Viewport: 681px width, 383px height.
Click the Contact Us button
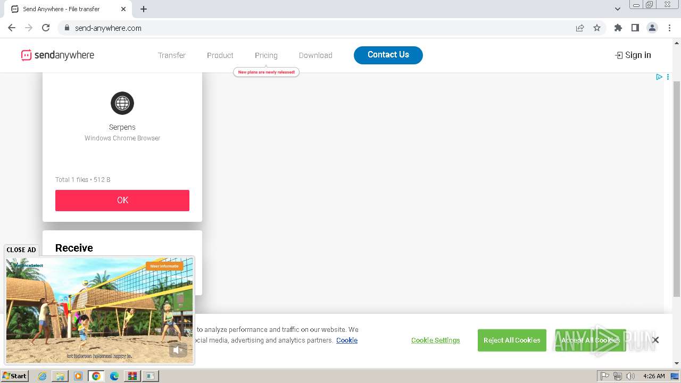tap(388, 55)
